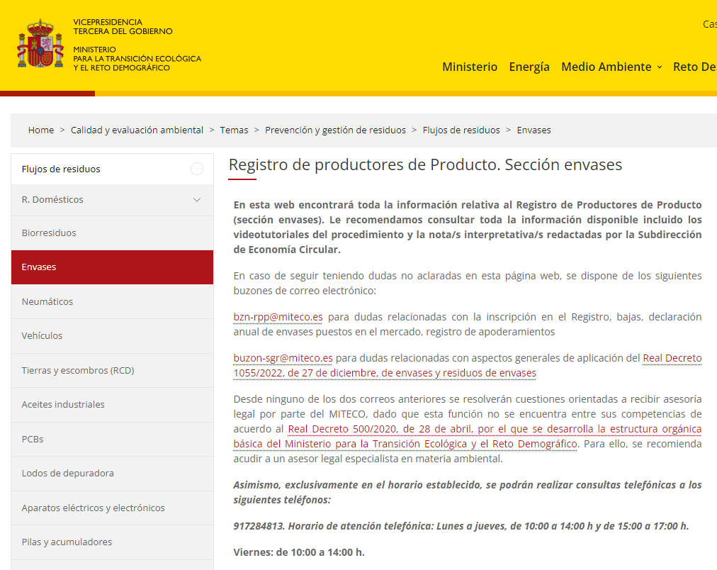Select the Energía navigation item

click(x=529, y=67)
